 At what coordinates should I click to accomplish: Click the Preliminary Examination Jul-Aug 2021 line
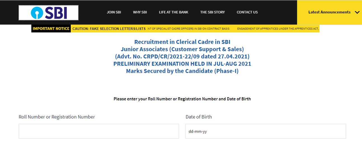(182, 64)
